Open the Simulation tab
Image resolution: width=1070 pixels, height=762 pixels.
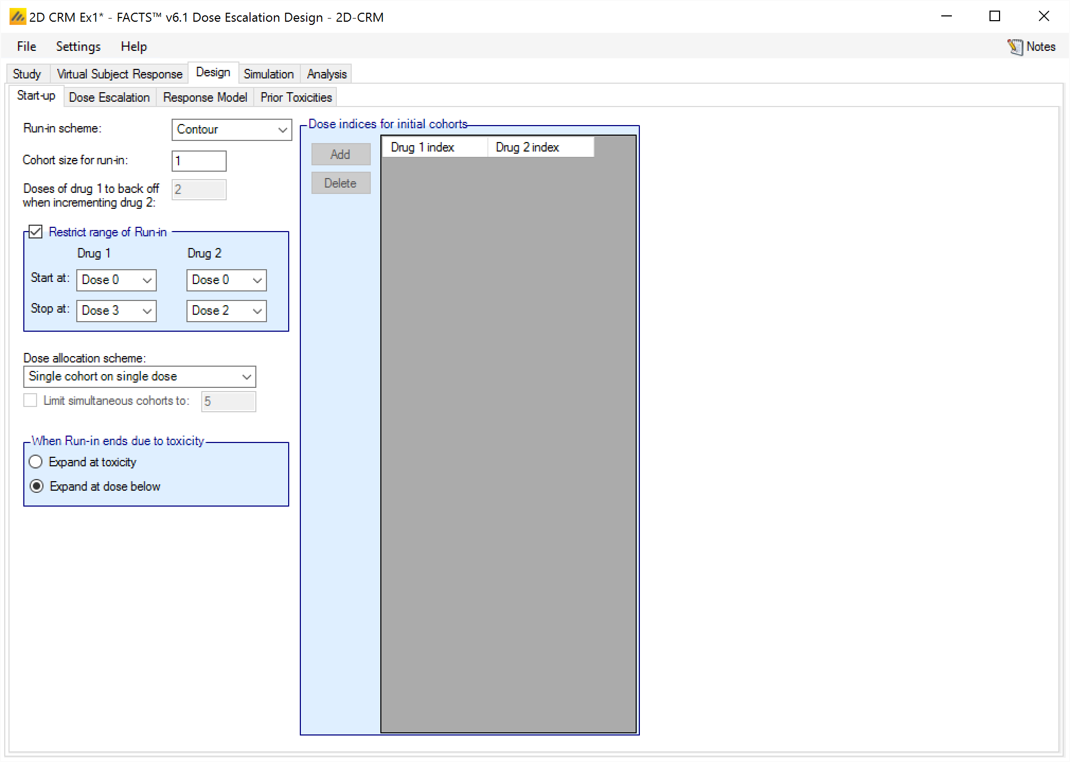point(269,74)
